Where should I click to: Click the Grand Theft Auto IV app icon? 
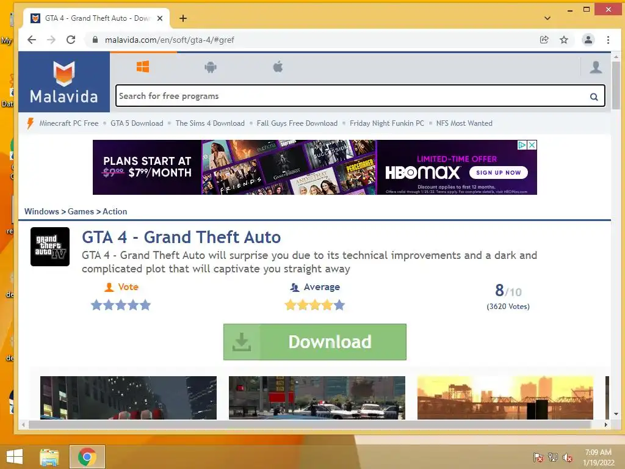click(x=50, y=247)
